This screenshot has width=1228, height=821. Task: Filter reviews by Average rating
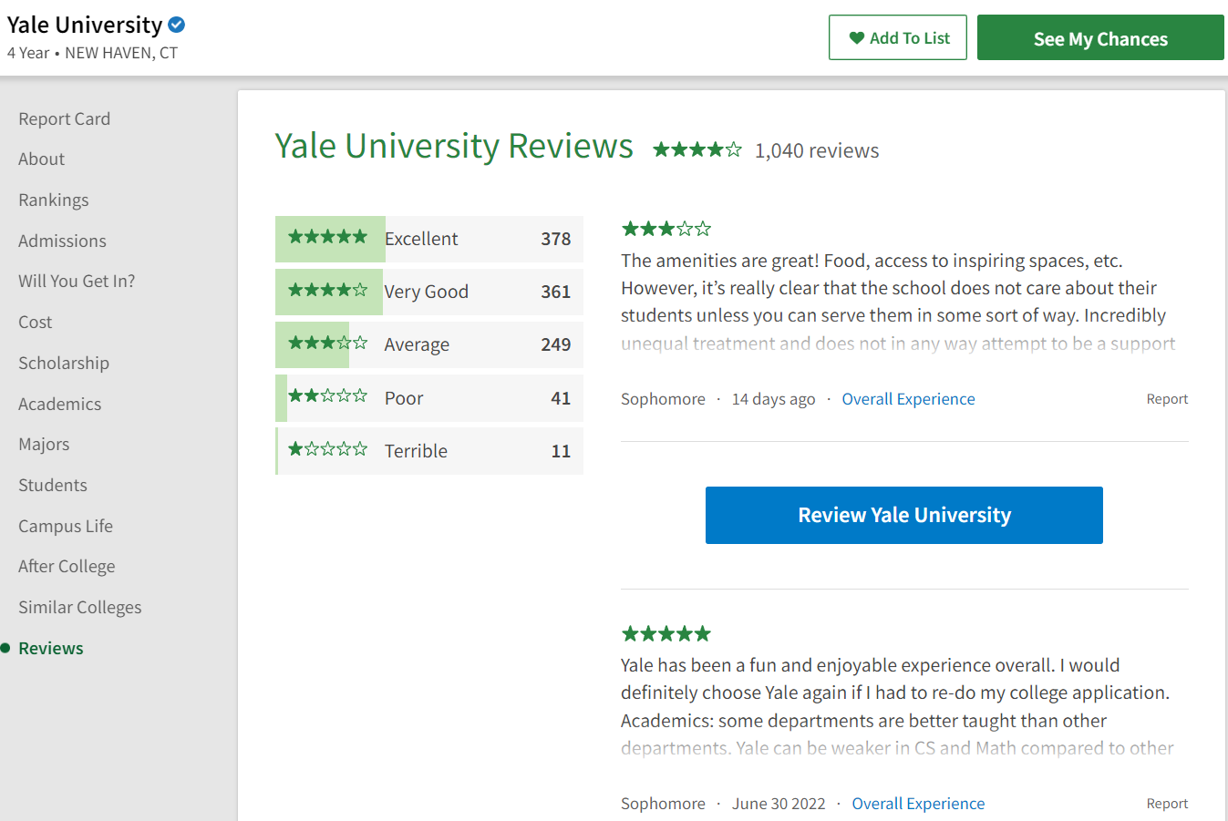tap(429, 344)
